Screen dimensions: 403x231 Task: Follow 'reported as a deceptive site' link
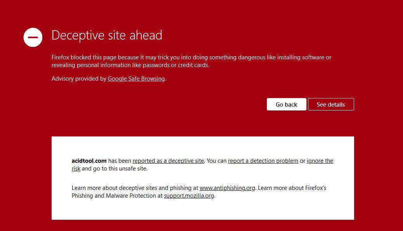168,161
